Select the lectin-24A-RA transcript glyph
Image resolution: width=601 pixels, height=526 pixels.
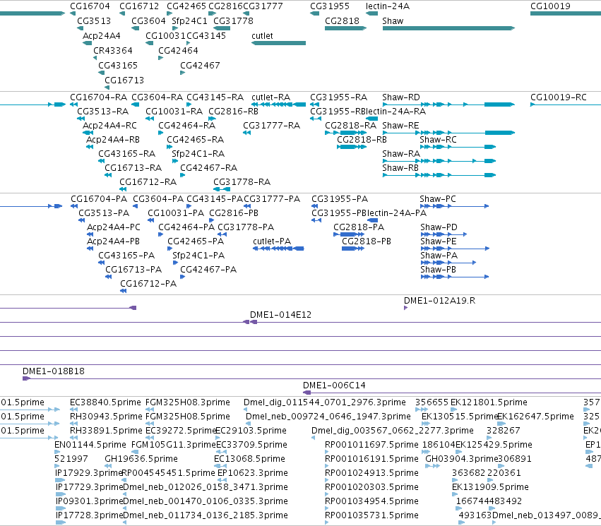tap(371, 119)
